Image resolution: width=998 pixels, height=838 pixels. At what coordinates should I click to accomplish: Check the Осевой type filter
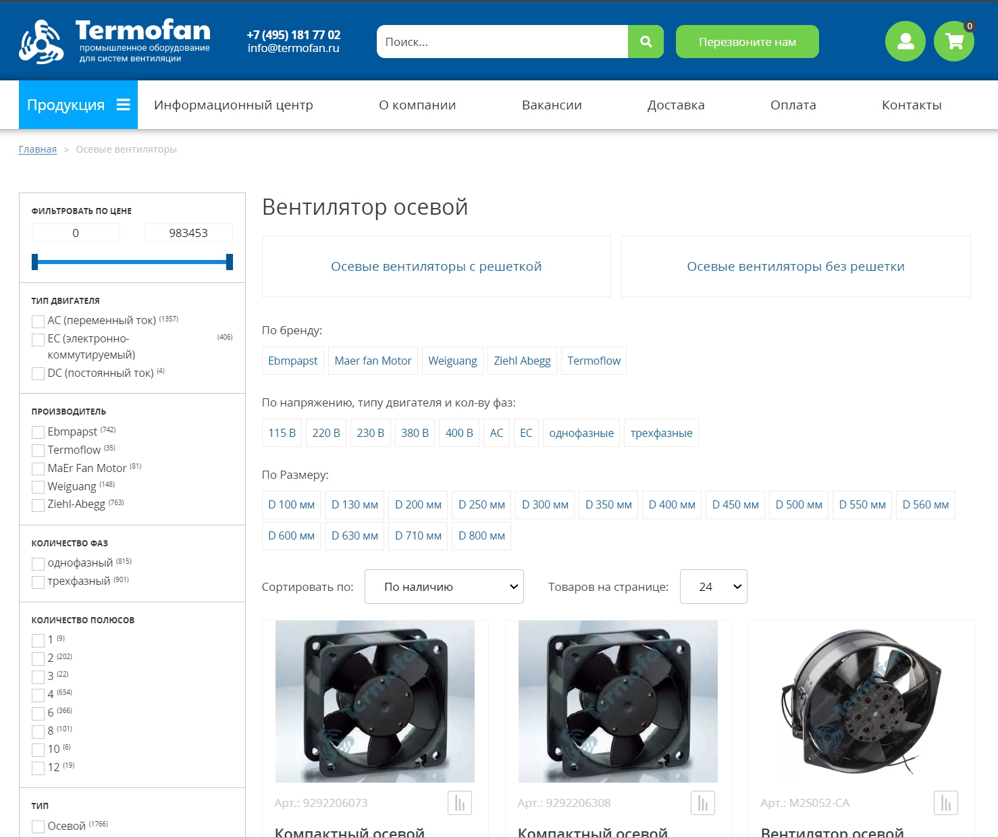coord(38,827)
